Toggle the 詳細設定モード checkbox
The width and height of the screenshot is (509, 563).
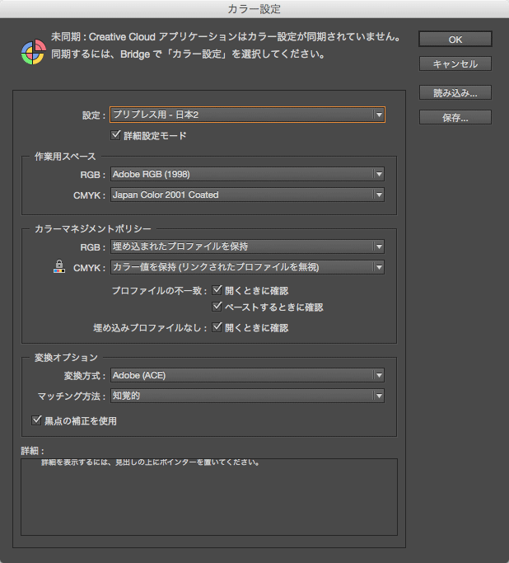(115, 135)
